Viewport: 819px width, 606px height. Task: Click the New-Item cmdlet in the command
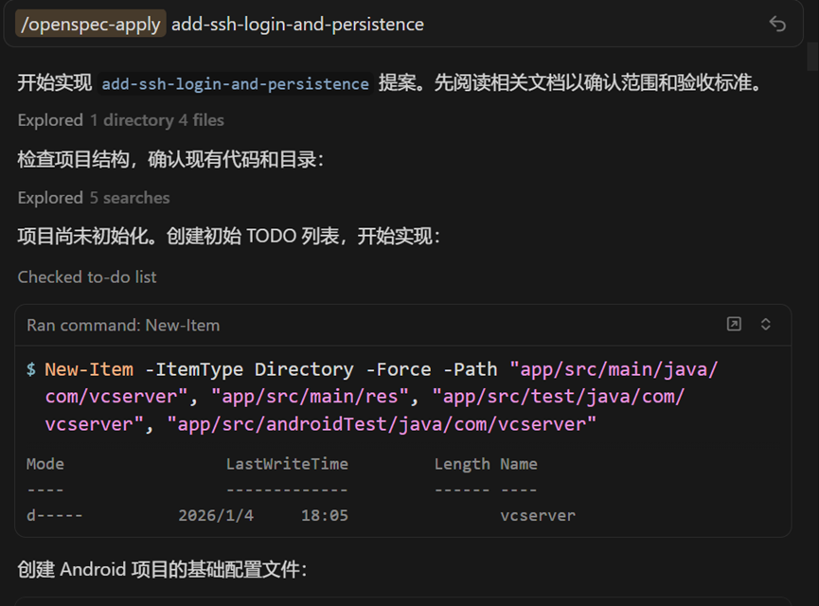point(90,369)
